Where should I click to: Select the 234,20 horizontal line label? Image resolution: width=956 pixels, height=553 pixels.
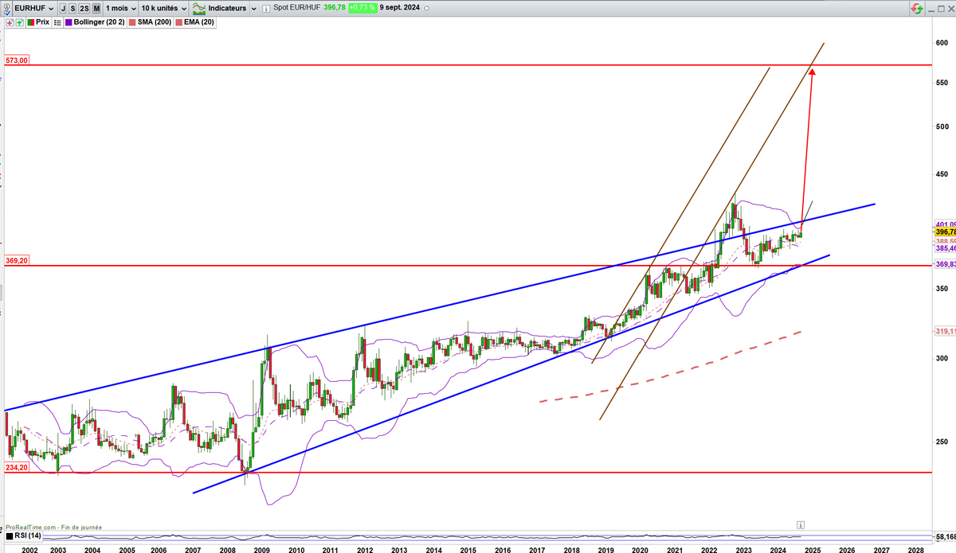click(16, 467)
